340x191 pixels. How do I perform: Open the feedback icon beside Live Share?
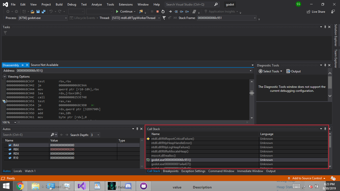tap(333, 12)
